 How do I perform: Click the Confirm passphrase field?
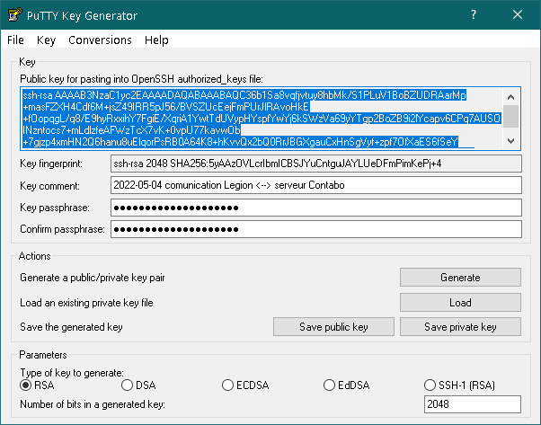pyautogui.click(x=316, y=229)
